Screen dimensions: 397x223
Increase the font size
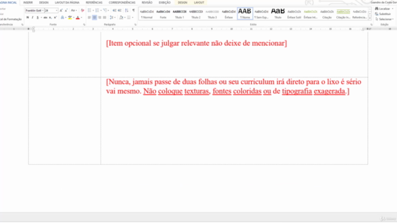pyautogui.click(x=61, y=11)
